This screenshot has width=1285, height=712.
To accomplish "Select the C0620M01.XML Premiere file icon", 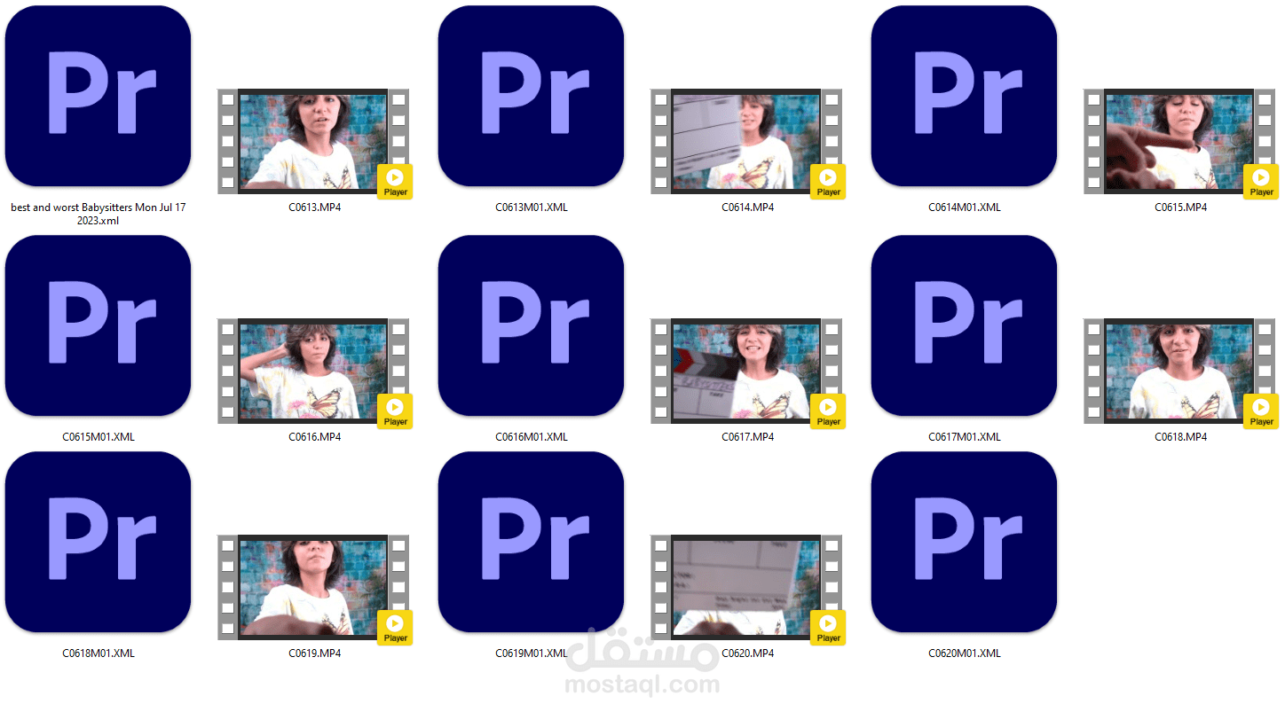I will click(964, 542).
